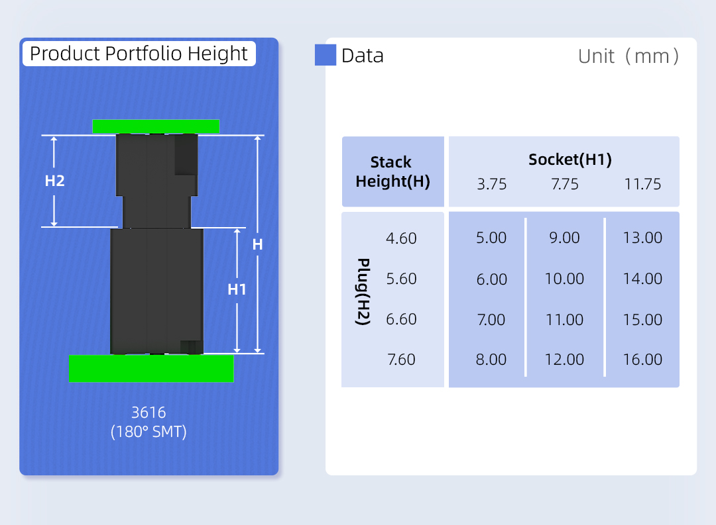Click the 3616 (180° SMT) caption
The height and width of the screenshot is (525, 716).
[x=149, y=422]
